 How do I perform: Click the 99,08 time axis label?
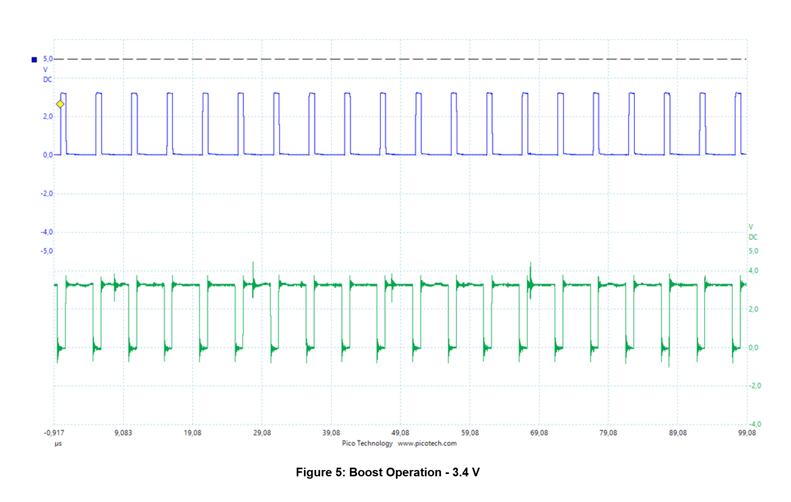click(747, 433)
